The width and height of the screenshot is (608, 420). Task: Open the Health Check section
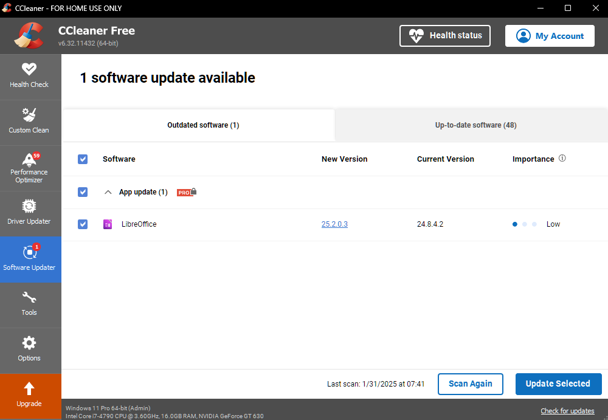pos(30,77)
